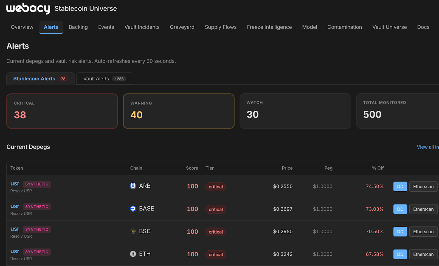
Task: Open the usr token link in BSC row
Action: pos(15,229)
